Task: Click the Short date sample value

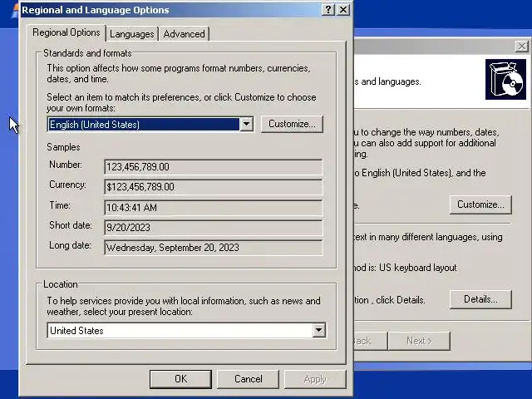Action: point(214,227)
